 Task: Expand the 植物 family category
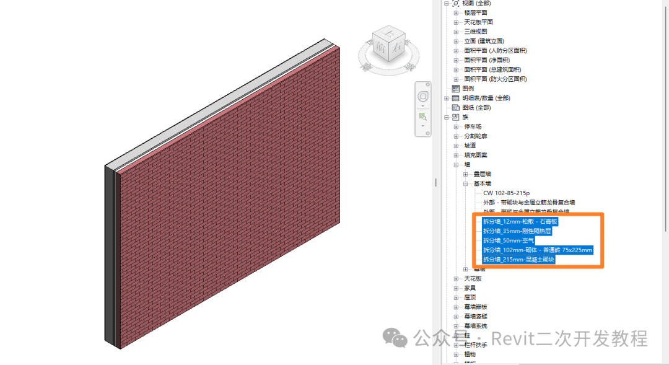[x=456, y=354]
